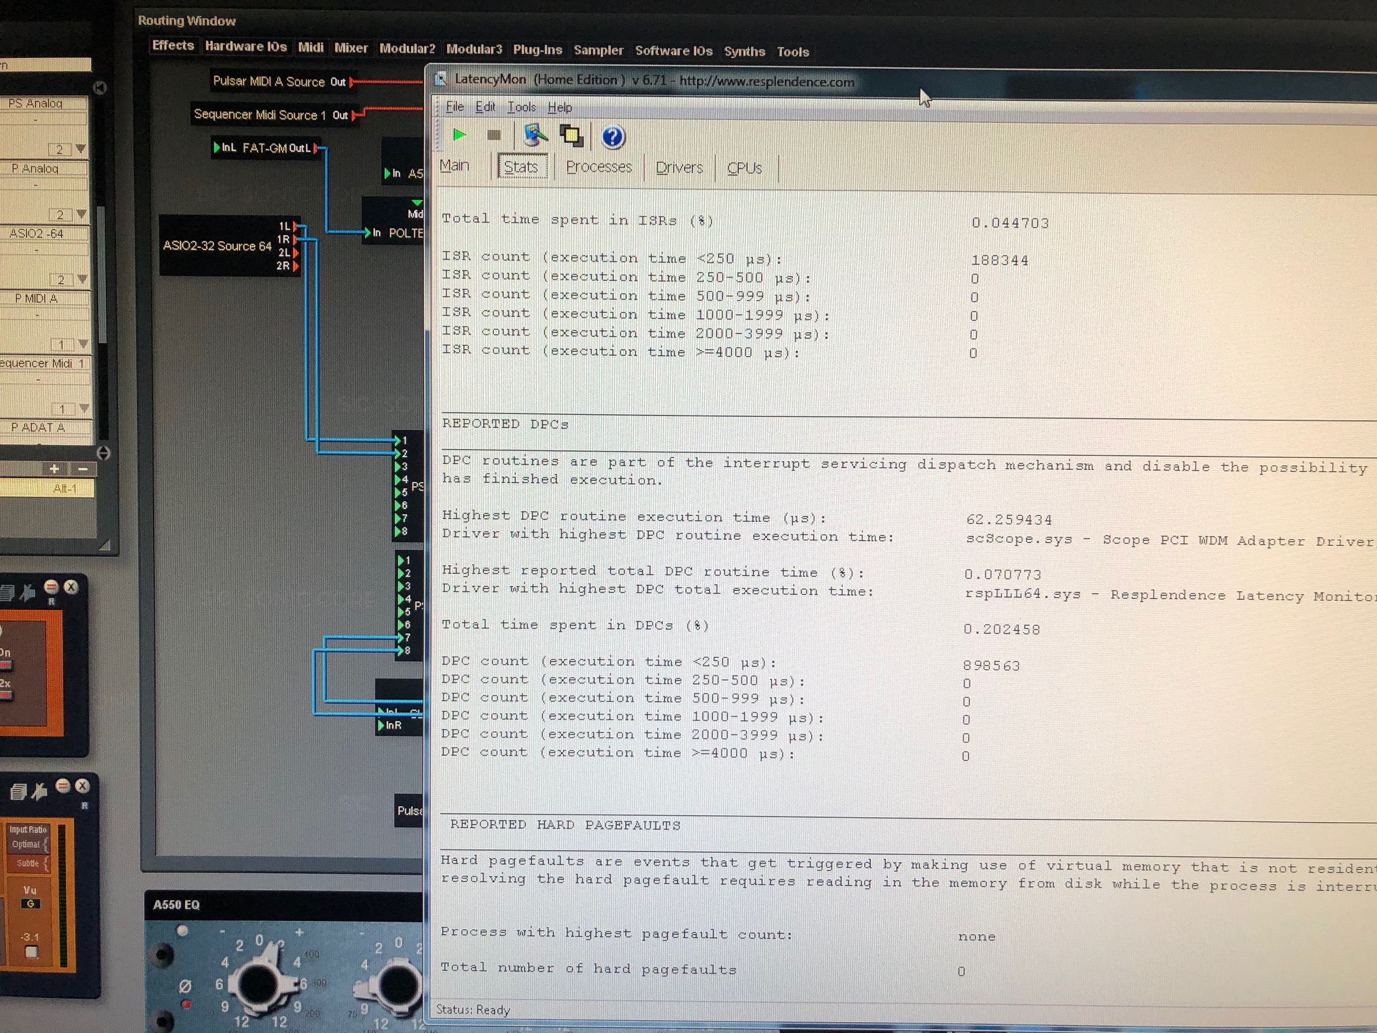Open the Hardware IOs menu
This screenshot has width=1377, height=1033.
[x=246, y=46]
